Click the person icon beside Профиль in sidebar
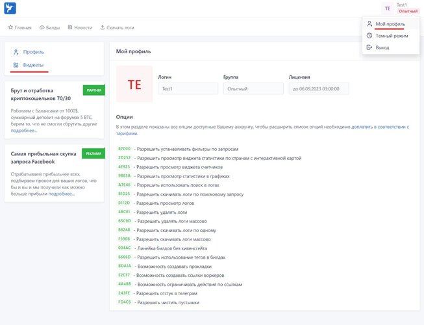 click(x=16, y=52)
